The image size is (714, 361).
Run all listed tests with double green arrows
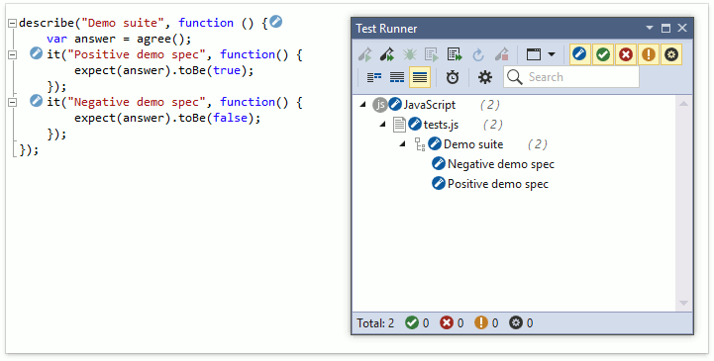455,55
